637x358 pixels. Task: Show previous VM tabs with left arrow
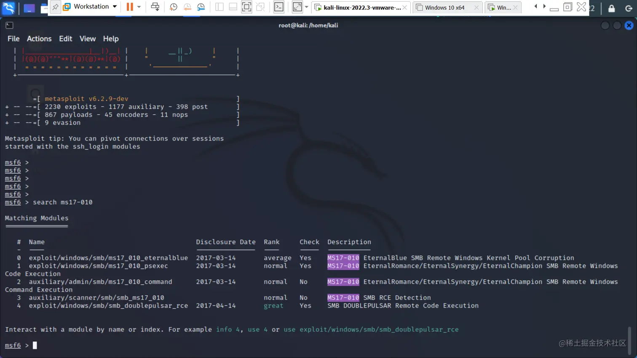click(535, 7)
